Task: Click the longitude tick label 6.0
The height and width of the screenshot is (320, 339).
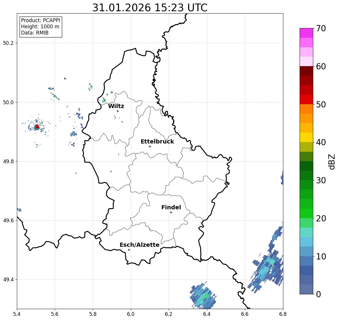Action: tap(131, 314)
